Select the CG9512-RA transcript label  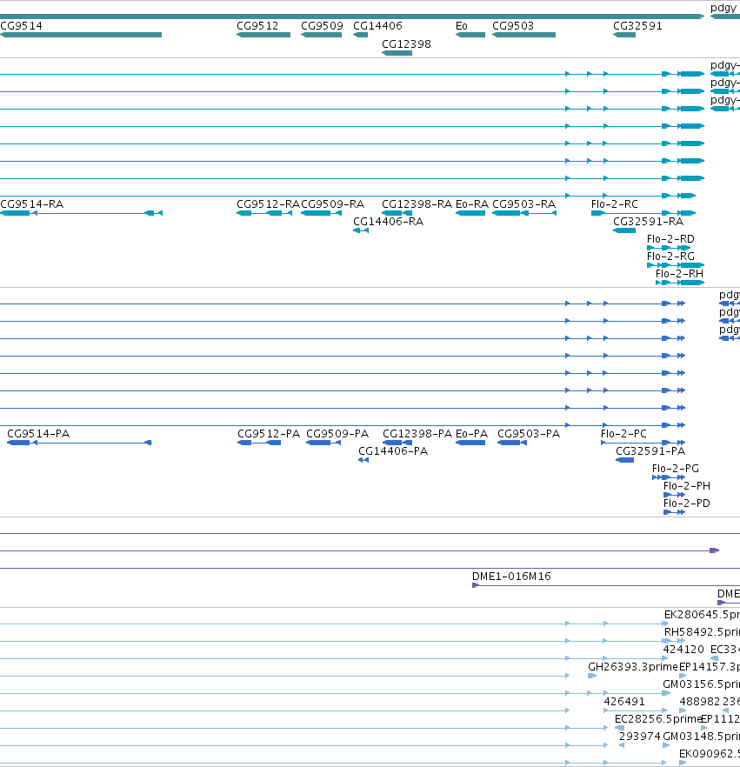[268, 204]
